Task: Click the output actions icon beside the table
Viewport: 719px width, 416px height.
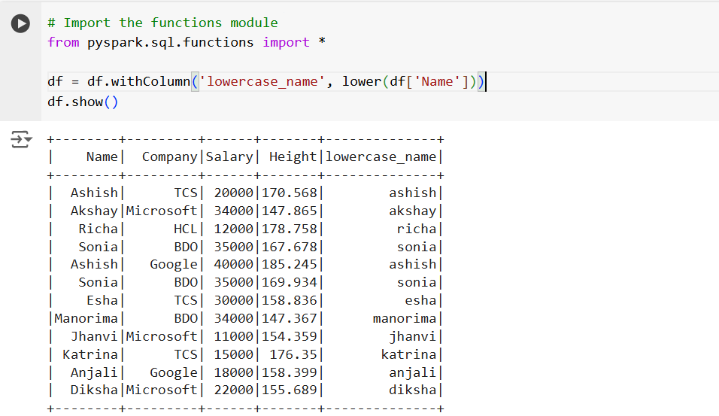Action: 21,140
